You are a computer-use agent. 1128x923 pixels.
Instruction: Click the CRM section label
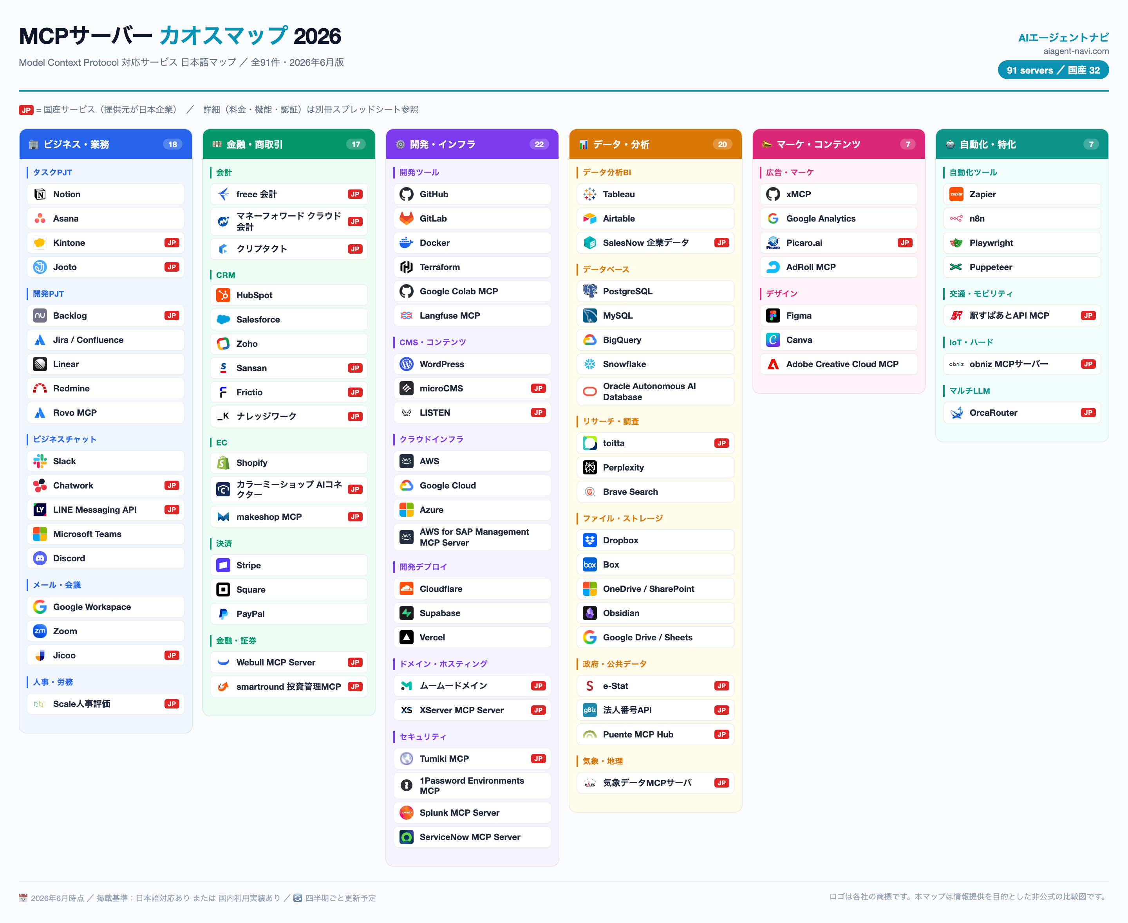click(226, 276)
